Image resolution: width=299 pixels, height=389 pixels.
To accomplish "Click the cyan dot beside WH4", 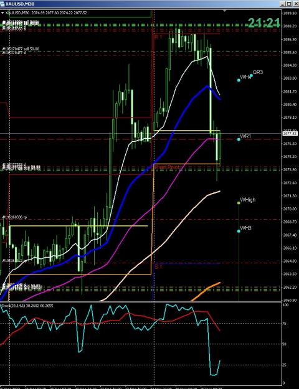I will pos(239,80).
